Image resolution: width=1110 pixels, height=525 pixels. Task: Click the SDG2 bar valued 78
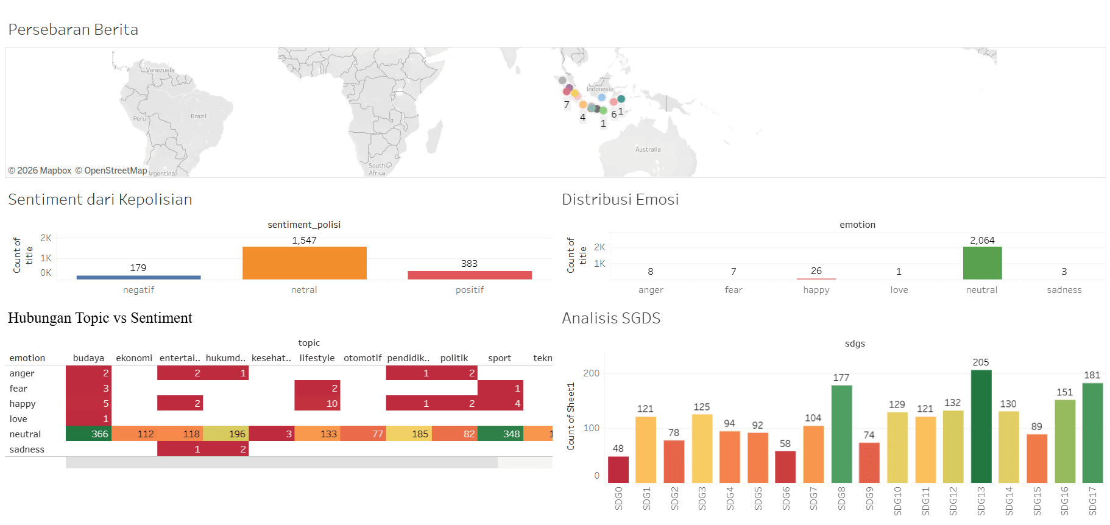pos(674,462)
